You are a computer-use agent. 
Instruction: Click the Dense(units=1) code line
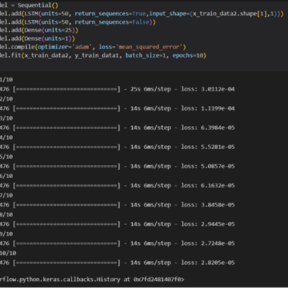[x=38, y=38]
